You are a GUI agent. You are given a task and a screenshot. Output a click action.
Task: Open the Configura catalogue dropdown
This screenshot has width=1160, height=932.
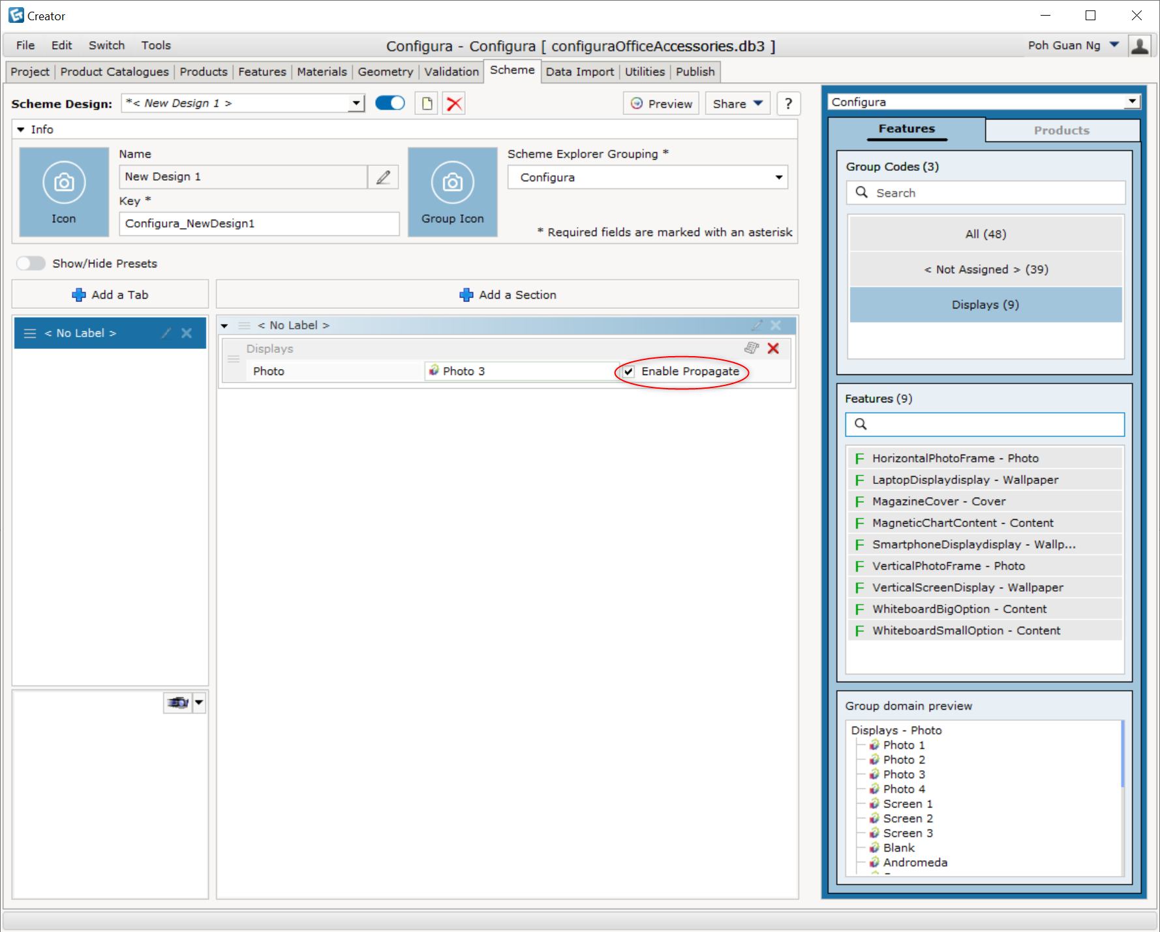point(1133,102)
